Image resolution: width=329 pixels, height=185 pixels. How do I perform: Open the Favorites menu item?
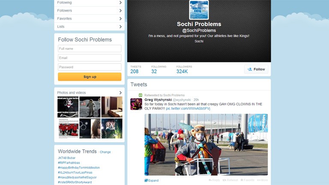pyautogui.click(x=90, y=18)
